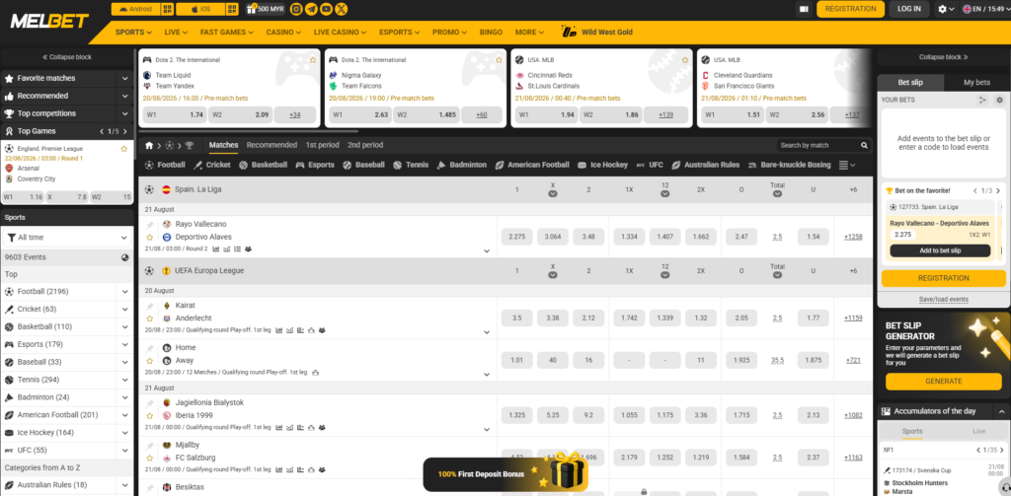The height and width of the screenshot is (496, 1011).
Task: Select Basketball in the sports filter bar
Action: tap(263, 165)
